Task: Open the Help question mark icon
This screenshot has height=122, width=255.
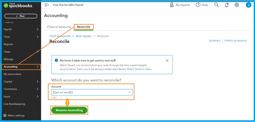Action: tap(198, 5)
